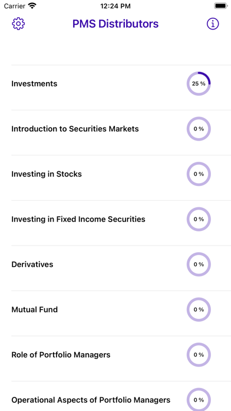Tap the PMS Distributors title
This screenshot has height=411, width=231.
click(115, 24)
